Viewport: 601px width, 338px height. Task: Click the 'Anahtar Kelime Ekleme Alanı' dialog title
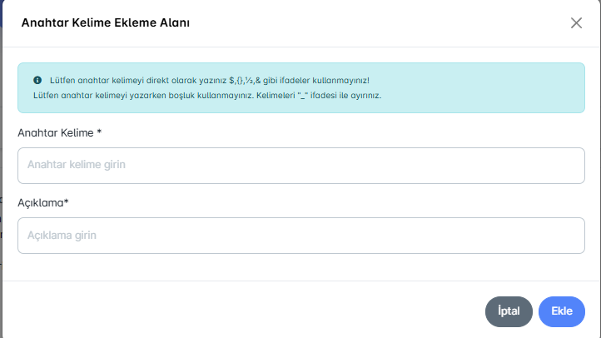coord(106,23)
